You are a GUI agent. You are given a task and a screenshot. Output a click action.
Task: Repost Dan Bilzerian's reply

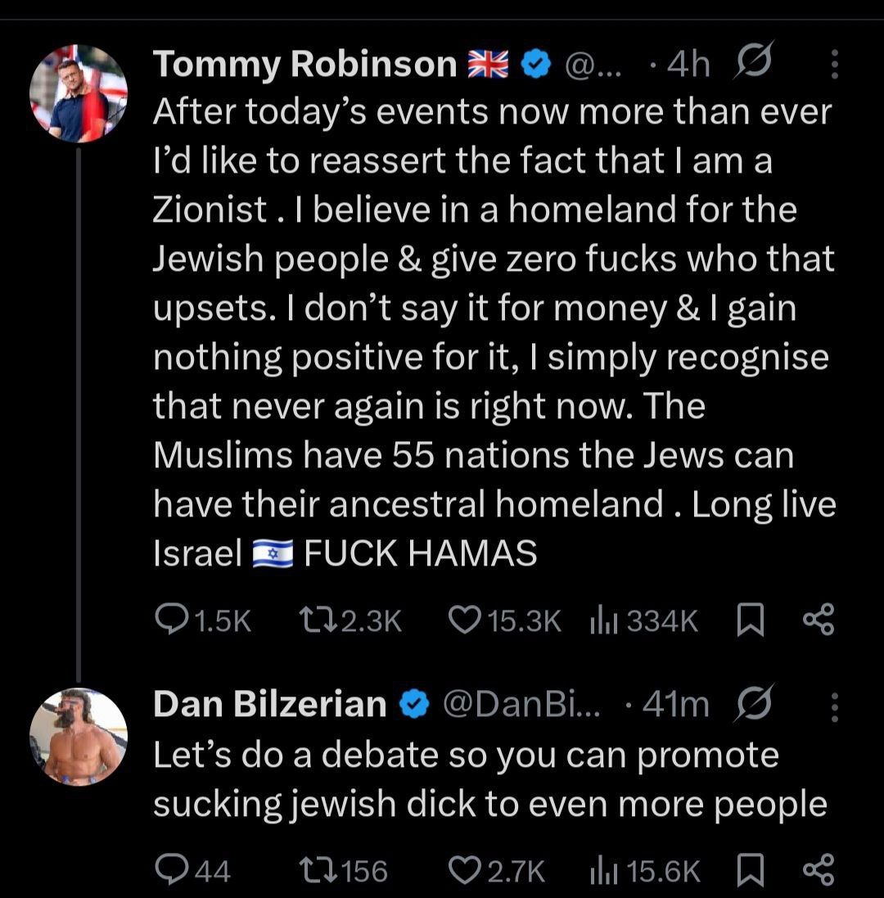[x=317, y=870]
